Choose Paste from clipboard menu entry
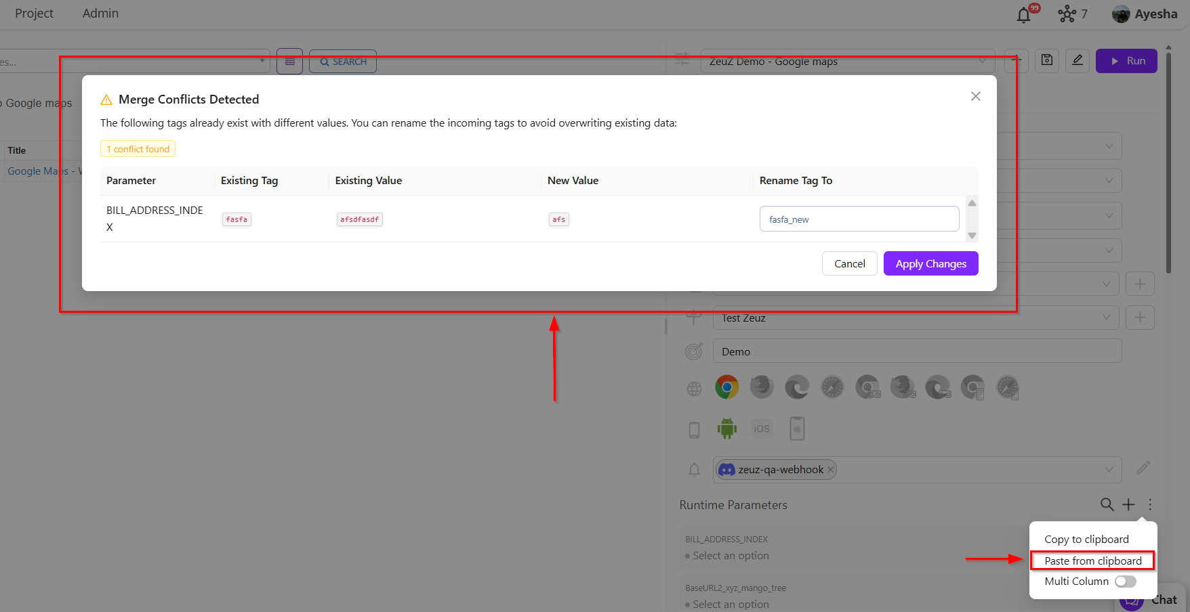The width and height of the screenshot is (1190, 612). tap(1092, 561)
